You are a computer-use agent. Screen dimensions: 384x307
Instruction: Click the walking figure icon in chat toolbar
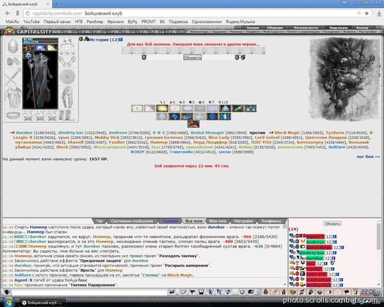tap(210, 292)
